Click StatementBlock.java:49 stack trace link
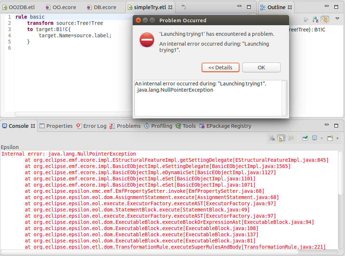This screenshot has height=256, width=345. click(x=215, y=210)
